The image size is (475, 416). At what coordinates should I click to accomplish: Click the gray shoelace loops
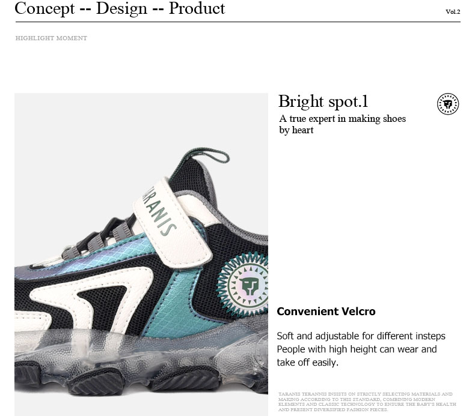(97, 238)
